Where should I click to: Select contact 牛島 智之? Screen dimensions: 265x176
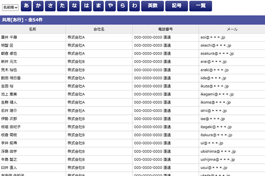click(x=9, y=159)
